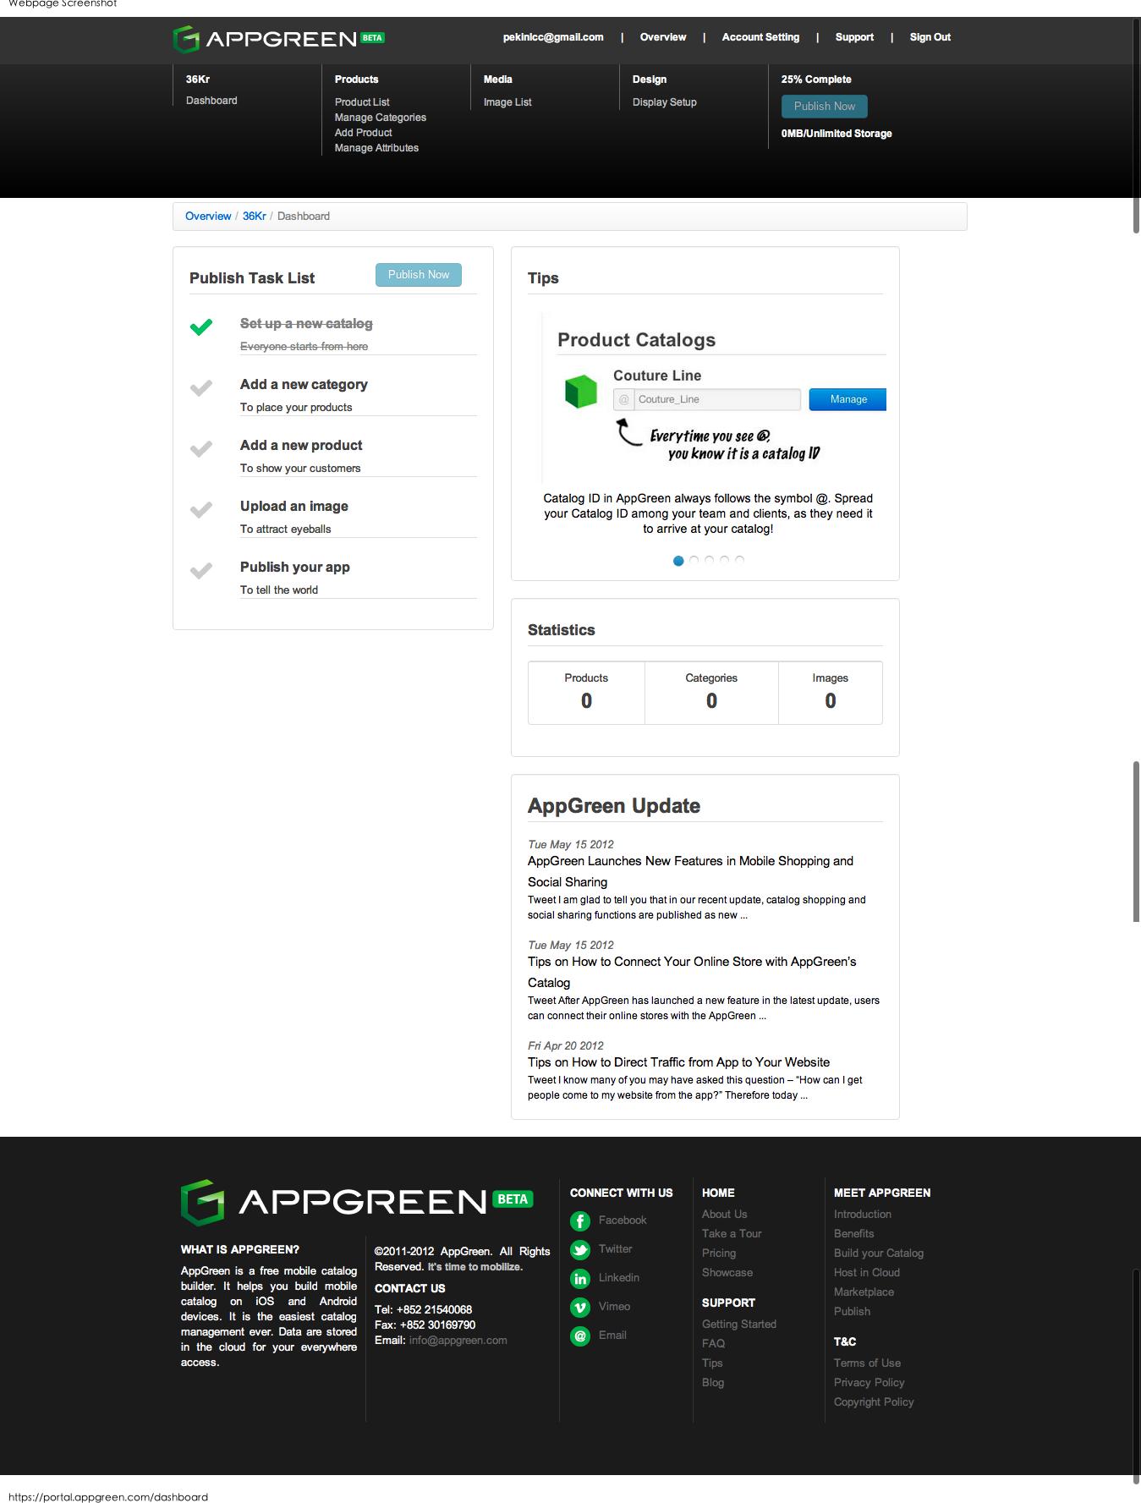
Task: Open Manage Categories menu item
Action: pyautogui.click(x=381, y=118)
